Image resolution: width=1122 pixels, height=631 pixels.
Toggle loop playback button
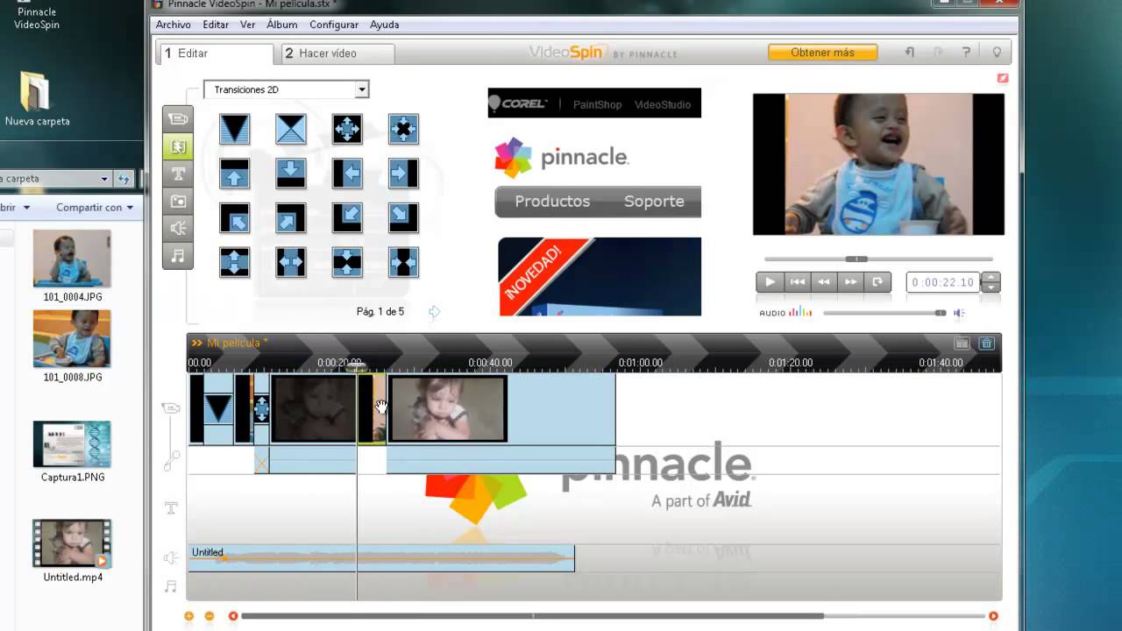877,282
